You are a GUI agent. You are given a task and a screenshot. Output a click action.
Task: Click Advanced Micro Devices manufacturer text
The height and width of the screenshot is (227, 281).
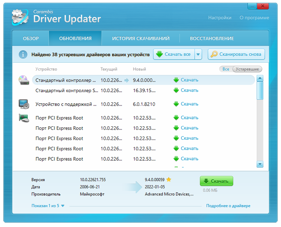[169, 194]
